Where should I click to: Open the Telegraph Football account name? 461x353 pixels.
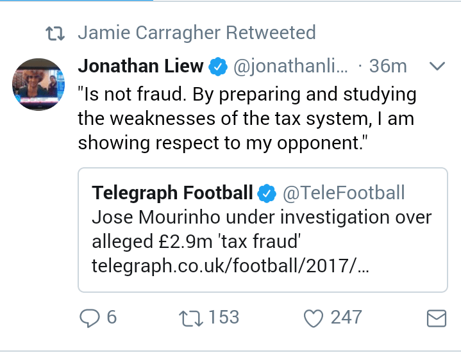pyautogui.click(x=172, y=192)
